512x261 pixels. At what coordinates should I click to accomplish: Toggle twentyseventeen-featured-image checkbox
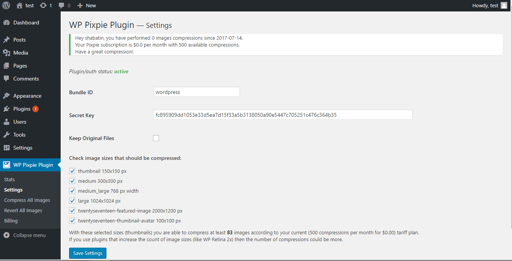point(72,211)
